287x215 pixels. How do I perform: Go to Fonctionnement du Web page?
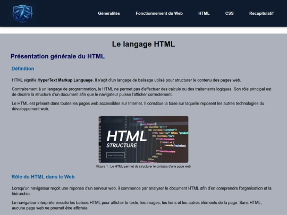(x=159, y=13)
